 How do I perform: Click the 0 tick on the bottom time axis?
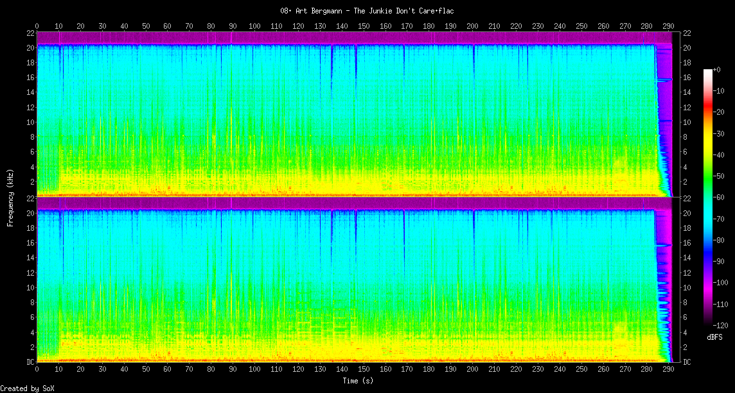[37, 369]
